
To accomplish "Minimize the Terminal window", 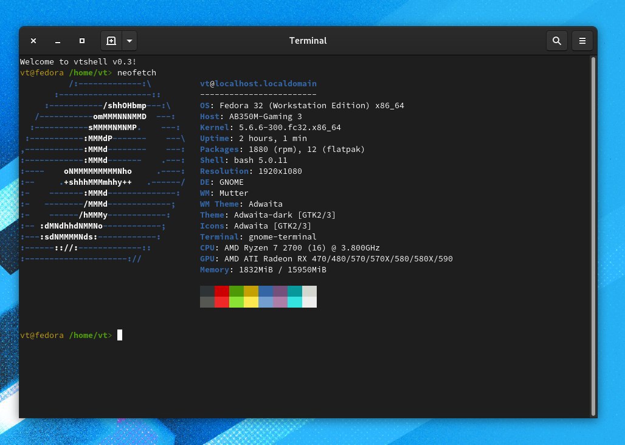I will (x=58, y=41).
